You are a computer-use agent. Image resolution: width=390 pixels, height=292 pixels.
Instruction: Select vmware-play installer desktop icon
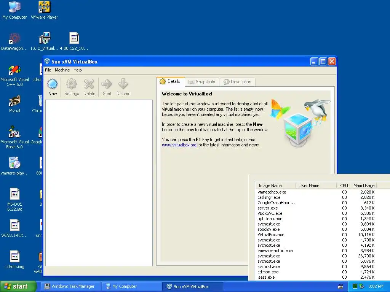point(14,166)
